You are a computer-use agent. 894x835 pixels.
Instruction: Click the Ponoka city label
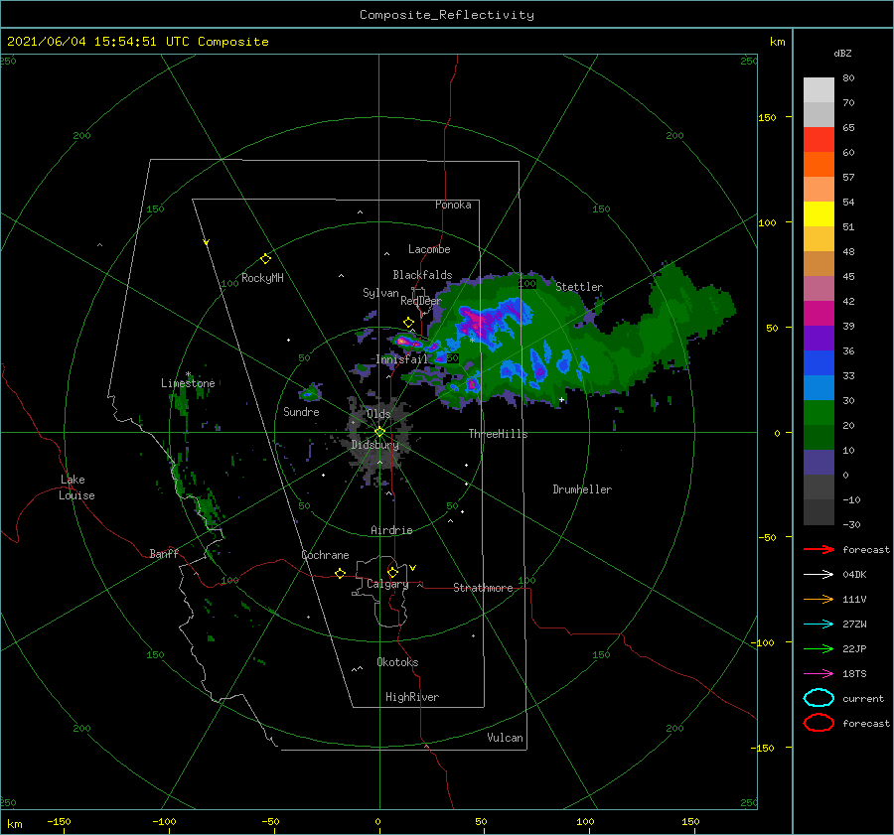(453, 205)
